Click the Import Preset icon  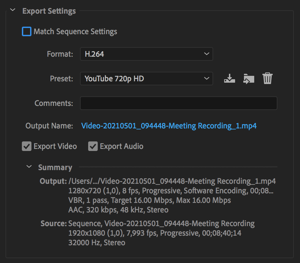click(248, 79)
